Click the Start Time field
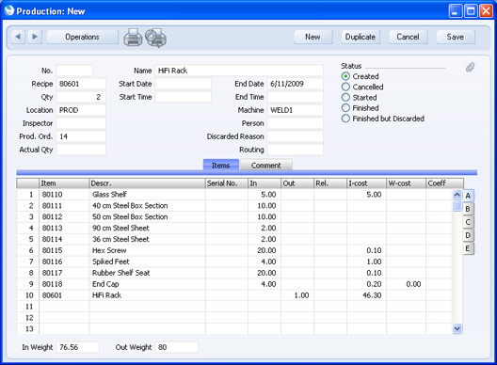This screenshot has width=497, height=365. click(184, 97)
